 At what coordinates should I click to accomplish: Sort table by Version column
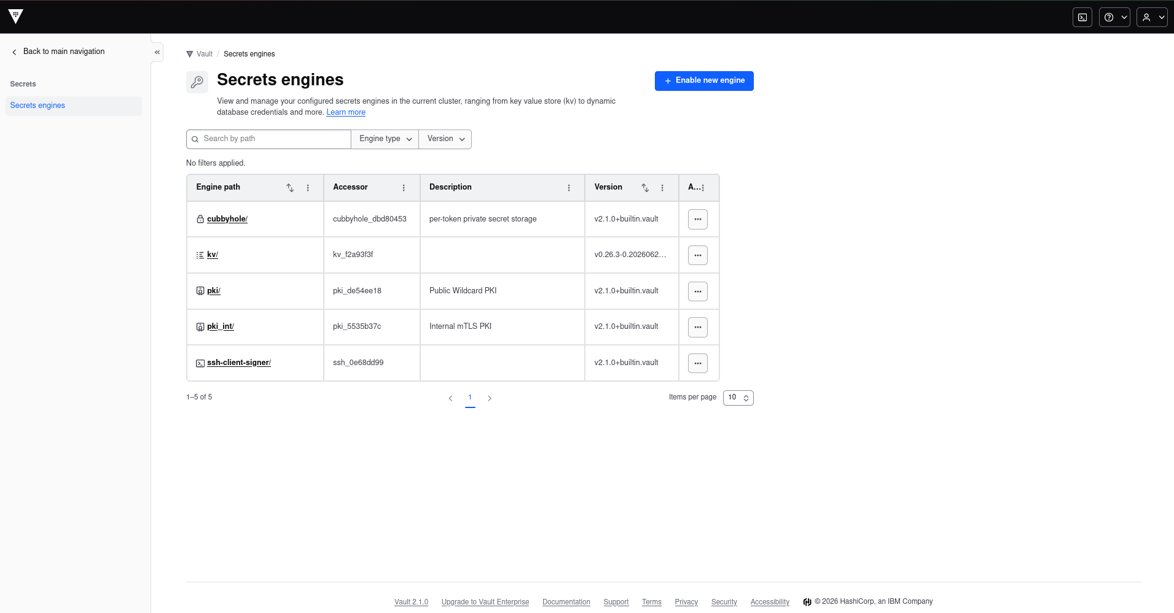(645, 188)
